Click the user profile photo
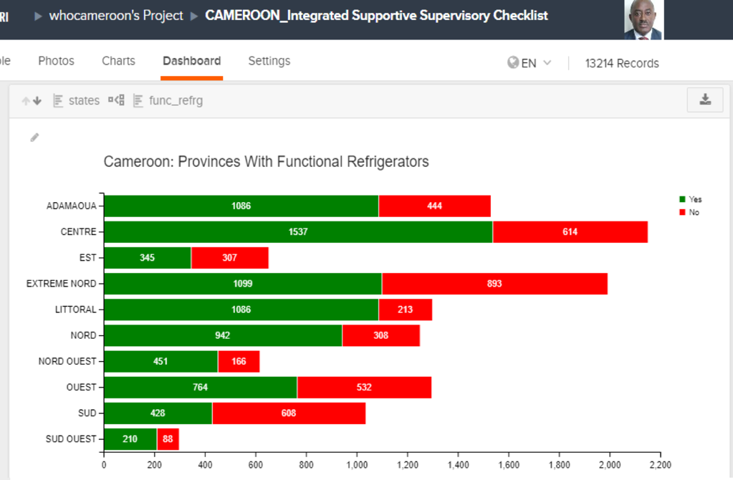 click(x=643, y=19)
